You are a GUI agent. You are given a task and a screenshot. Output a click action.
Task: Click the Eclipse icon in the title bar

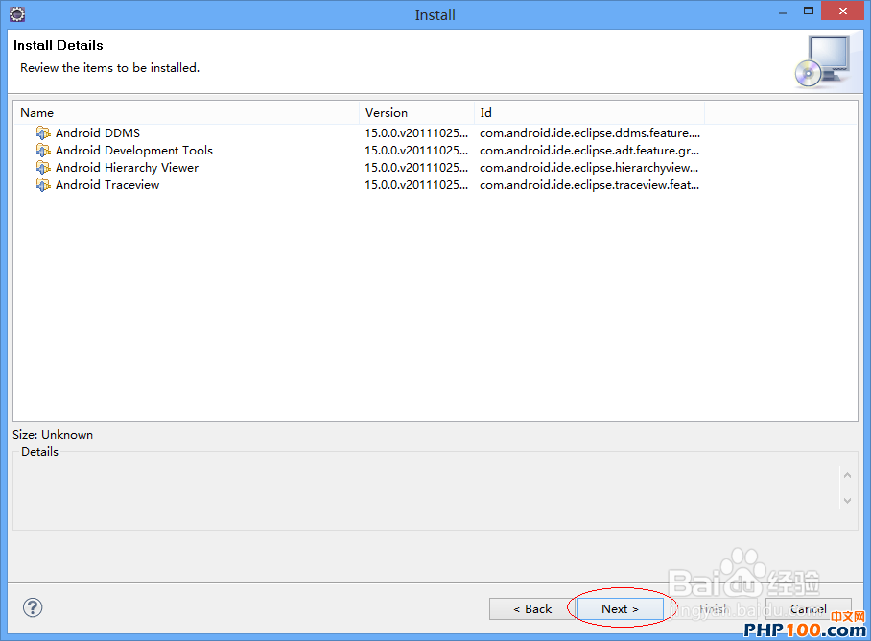(17, 14)
